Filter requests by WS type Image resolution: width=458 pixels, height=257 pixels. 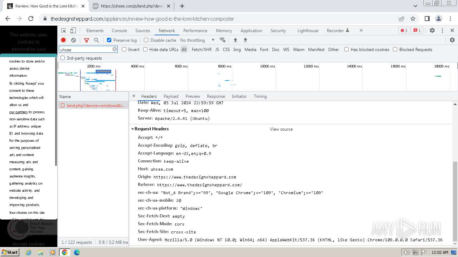(286, 50)
